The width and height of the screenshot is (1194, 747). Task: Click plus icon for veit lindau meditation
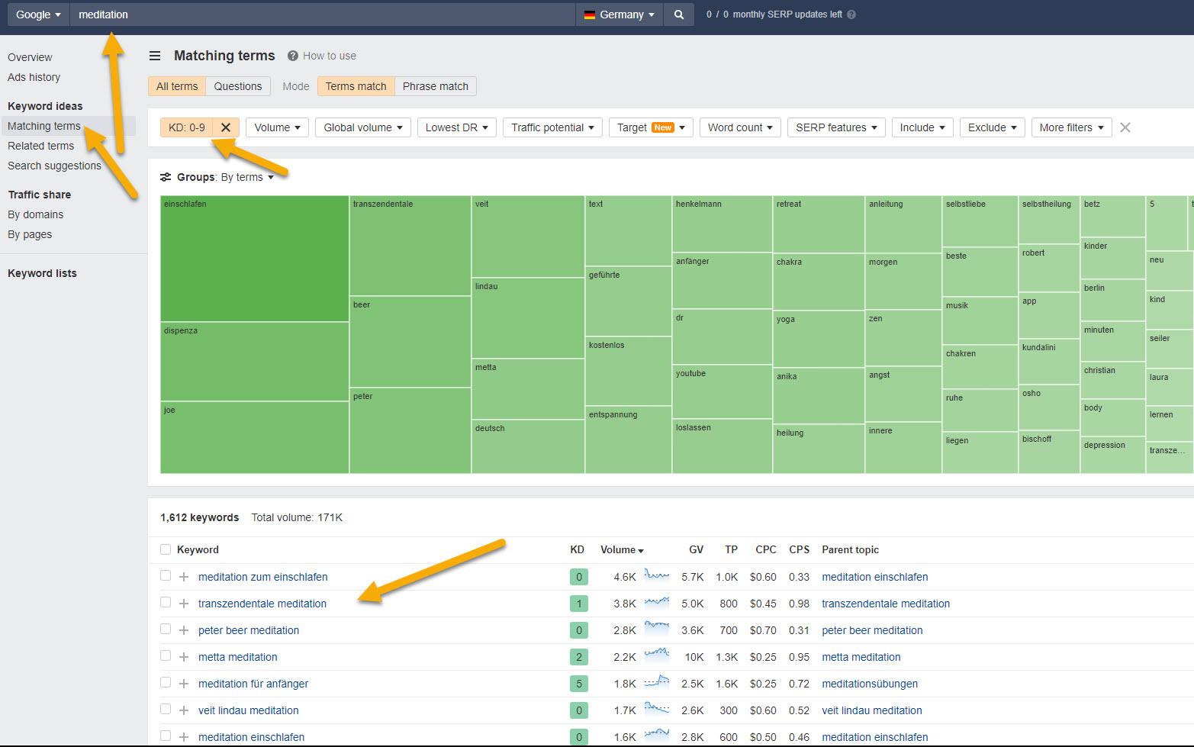[x=184, y=710]
